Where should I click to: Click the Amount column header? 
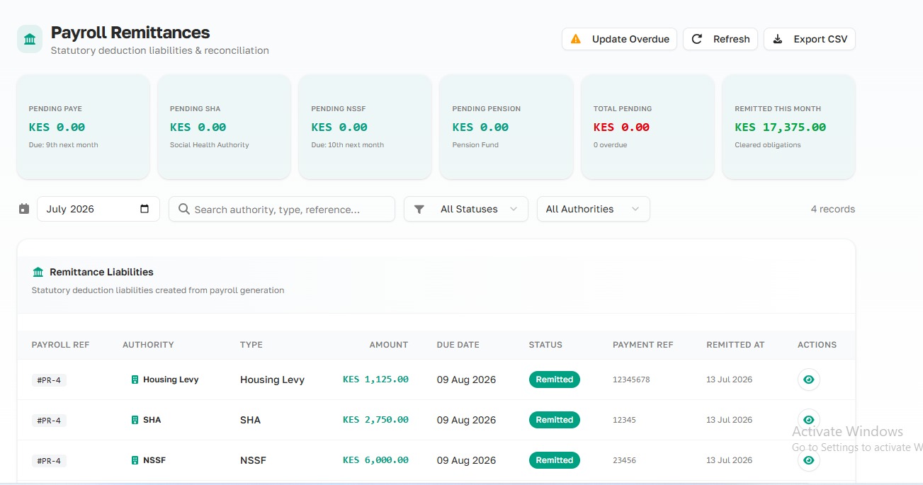coord(389,345)
